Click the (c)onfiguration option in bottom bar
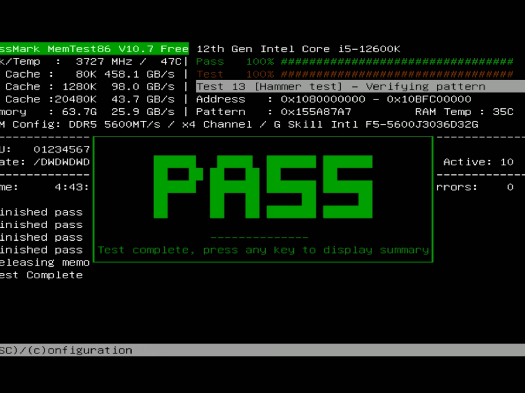Screen dimensions: 525x393 pos(79,350)
